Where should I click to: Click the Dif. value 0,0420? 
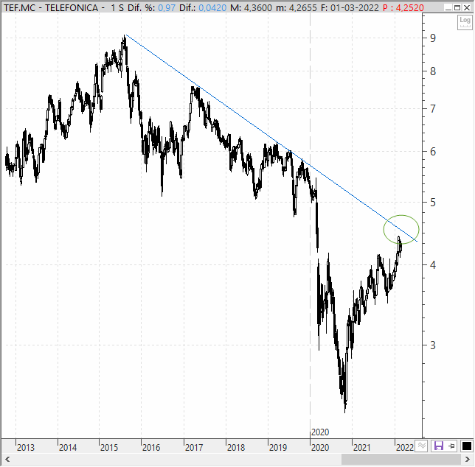tap(212, 8)
